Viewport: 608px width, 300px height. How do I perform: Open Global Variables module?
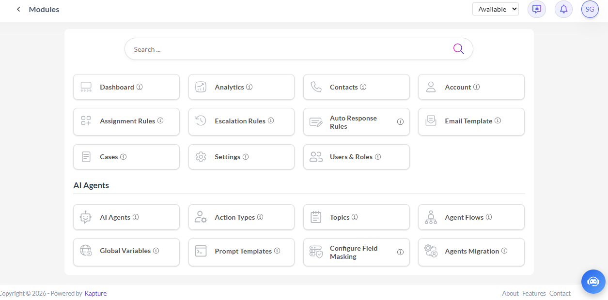[x=126, y=251]
